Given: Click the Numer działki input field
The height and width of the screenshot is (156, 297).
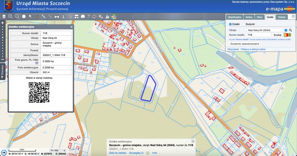Looking at the screenshot, I should (258, 35).
